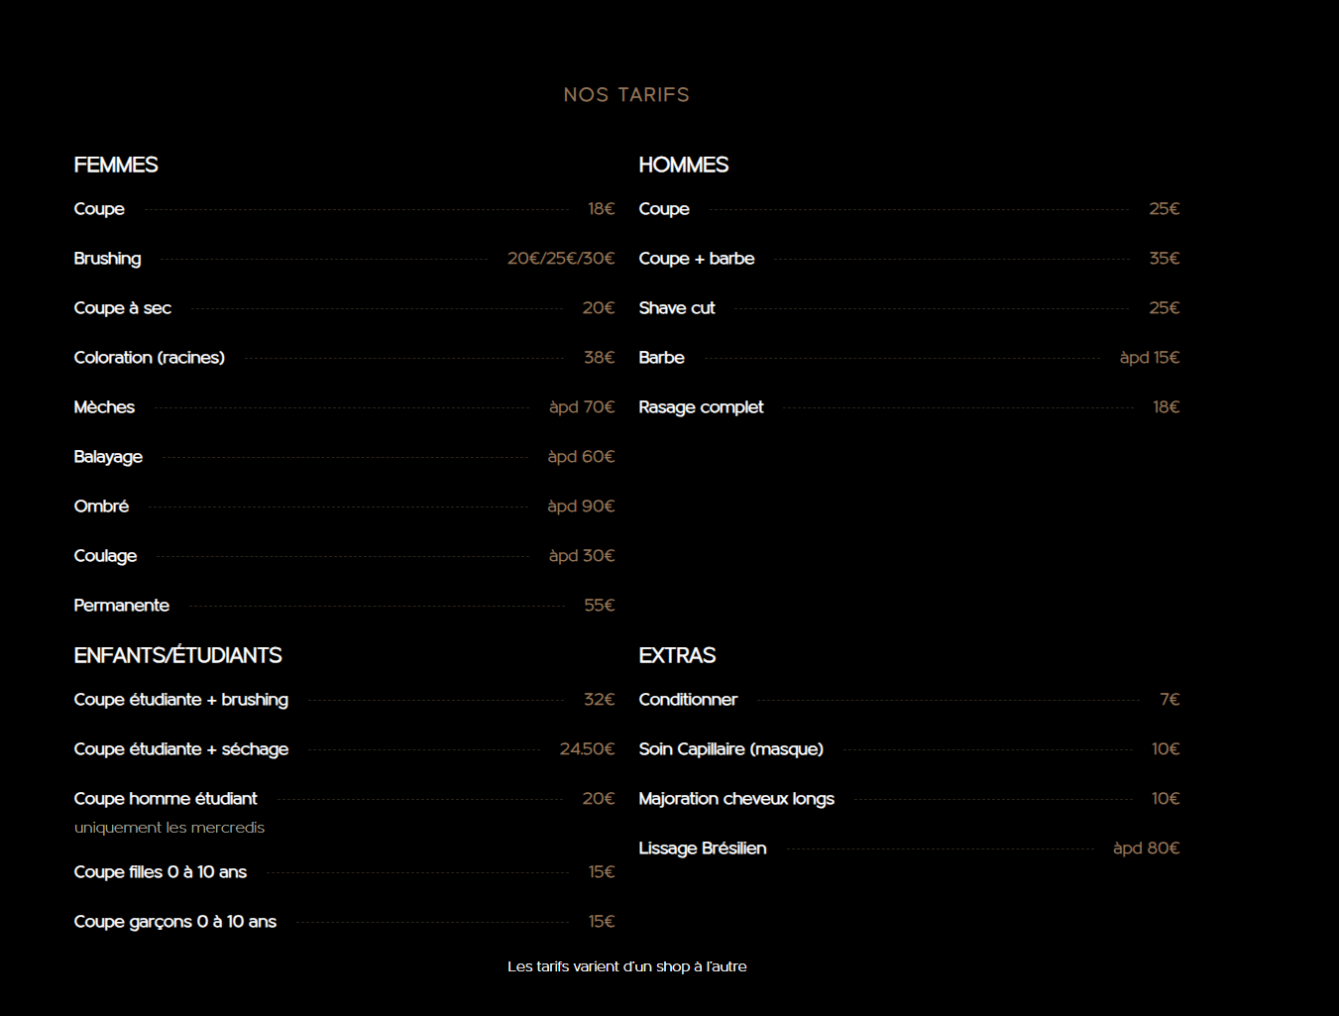This screenshot has width=1339, height=1016.
Task: Click the Rasage complet label
Action: coord(701,407)
